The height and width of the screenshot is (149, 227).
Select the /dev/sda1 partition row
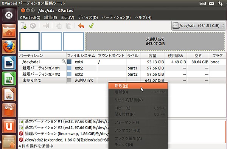coord(122,62)
